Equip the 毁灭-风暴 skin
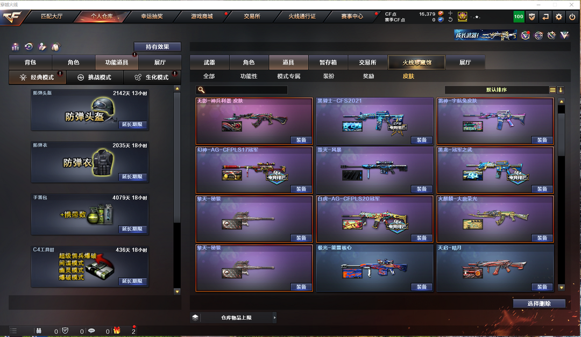The image size is (581, 337). pyautogui.click(x=422, y=189)
